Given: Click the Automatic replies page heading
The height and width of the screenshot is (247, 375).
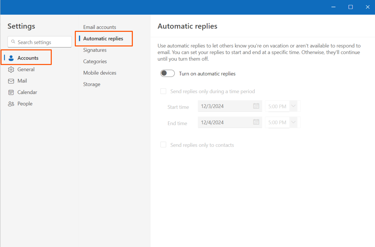Looking at the screenshot, I should point(187,26).
